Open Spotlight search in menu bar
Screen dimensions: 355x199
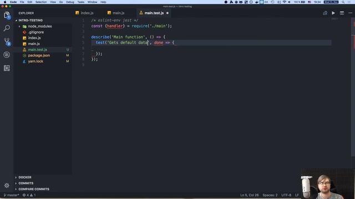[x=343, y=2]
